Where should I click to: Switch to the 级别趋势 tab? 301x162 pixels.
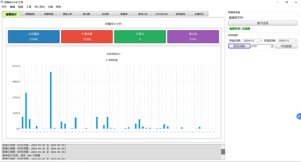(181, 14)
